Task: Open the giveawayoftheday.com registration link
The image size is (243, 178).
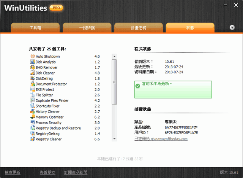Action: 161,139
